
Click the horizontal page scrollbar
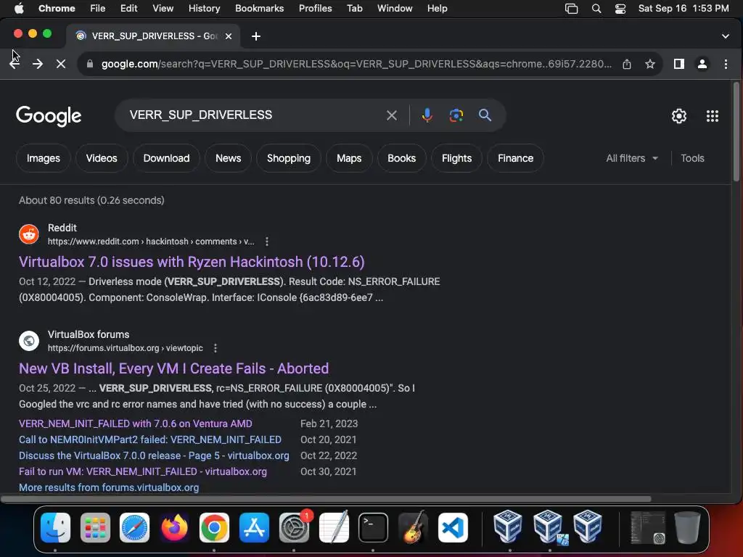[326, 499]
